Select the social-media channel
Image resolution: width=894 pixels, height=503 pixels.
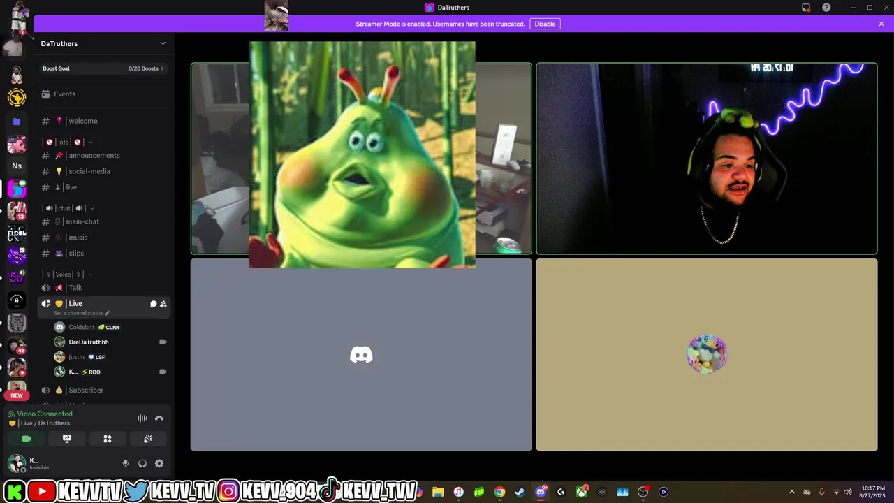[x=103, y=171]
